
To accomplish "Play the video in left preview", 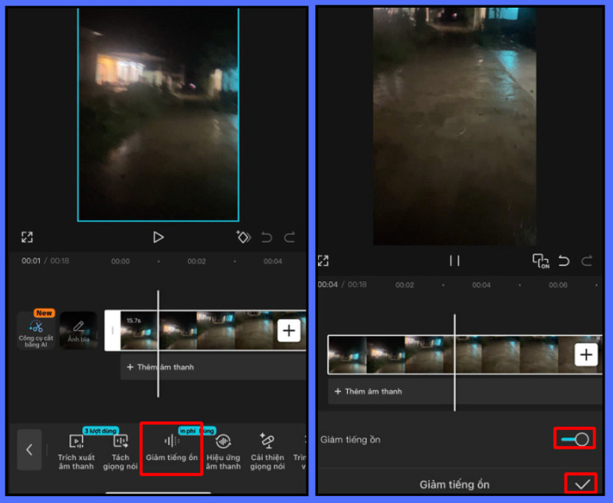I will click(x=158, y=237).
